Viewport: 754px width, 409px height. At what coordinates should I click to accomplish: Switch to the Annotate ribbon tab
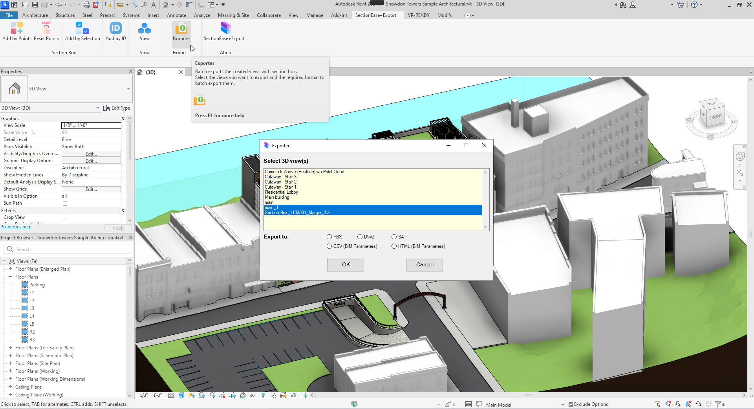[x=176, y=15]
